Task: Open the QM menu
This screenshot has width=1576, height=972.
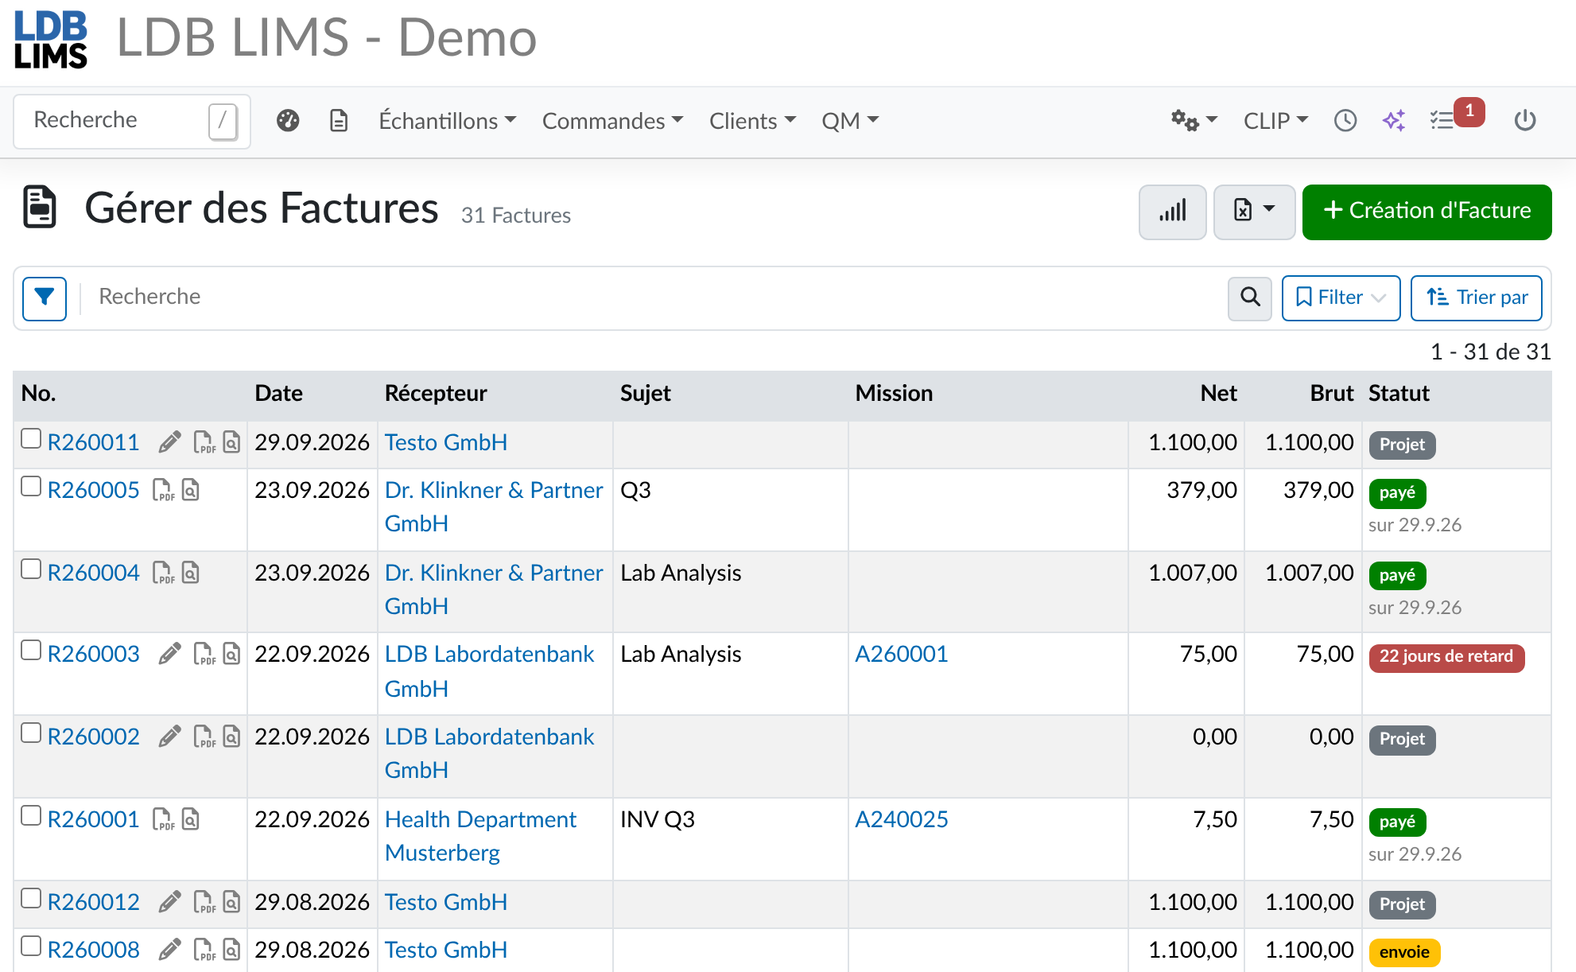Action: click(x=850, y=121)
